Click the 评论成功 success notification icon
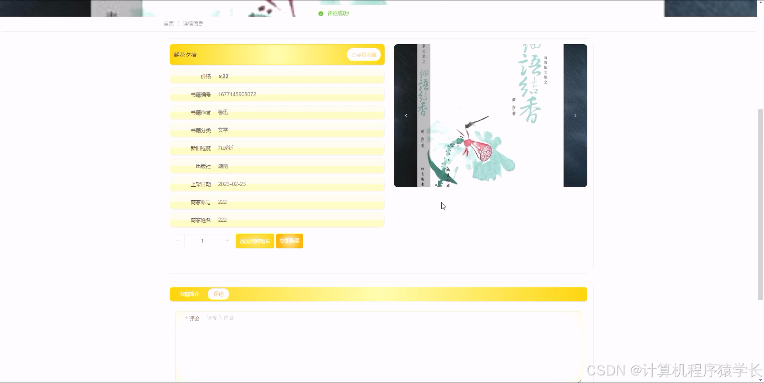 click(321, 14)
